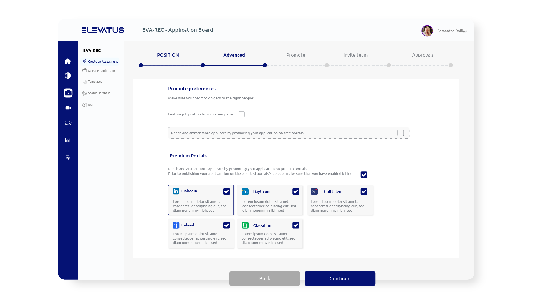Uncheck the Gulftalent portal checkbox
533x300 pixels.
click(364, 191)
